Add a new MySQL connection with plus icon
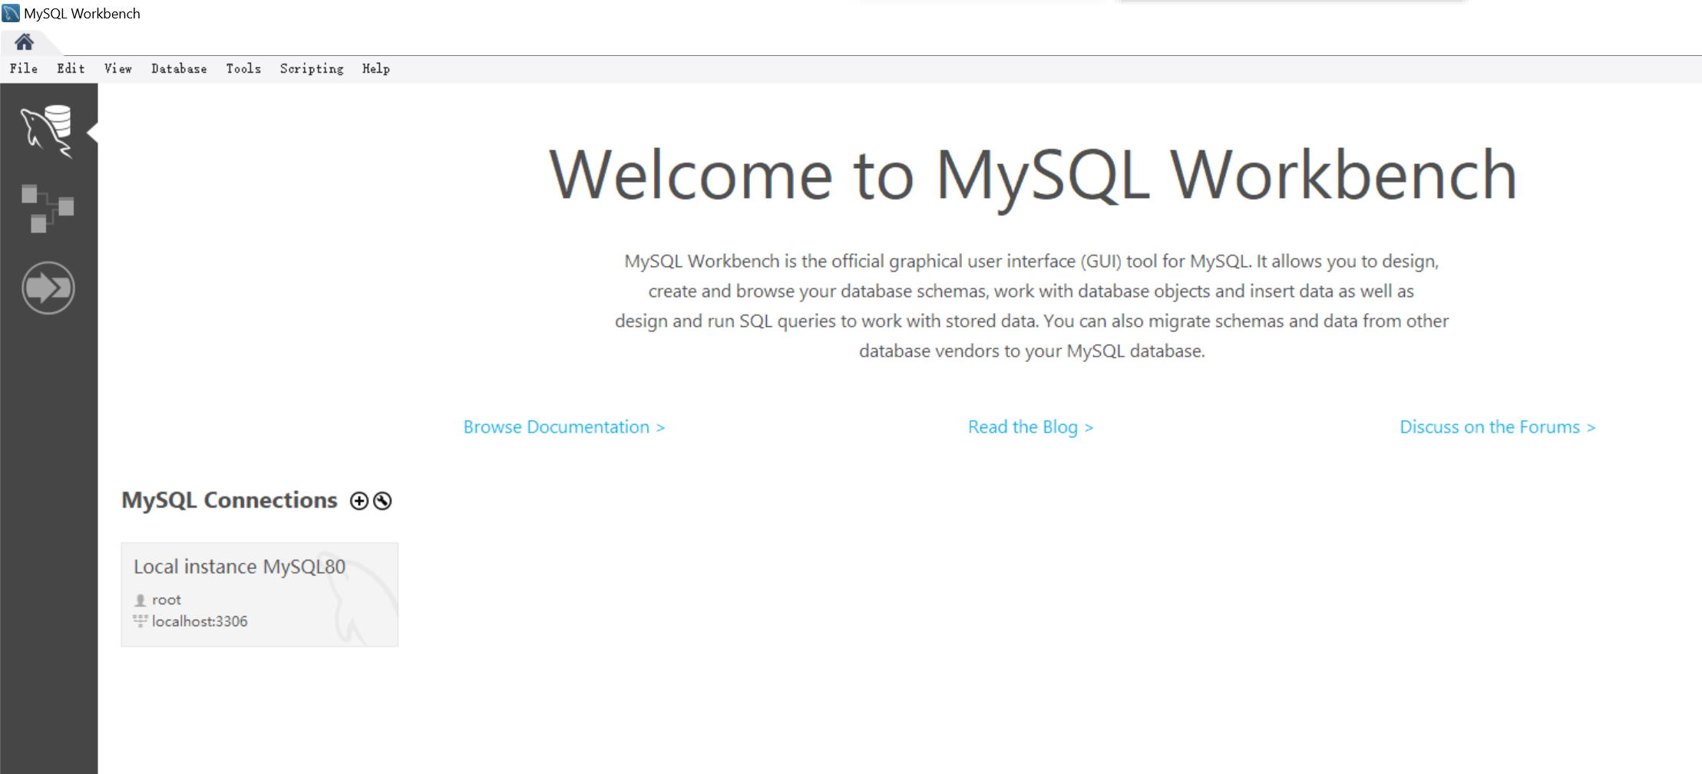Screen dimensions: 1702x774 (x=359, y=501)
